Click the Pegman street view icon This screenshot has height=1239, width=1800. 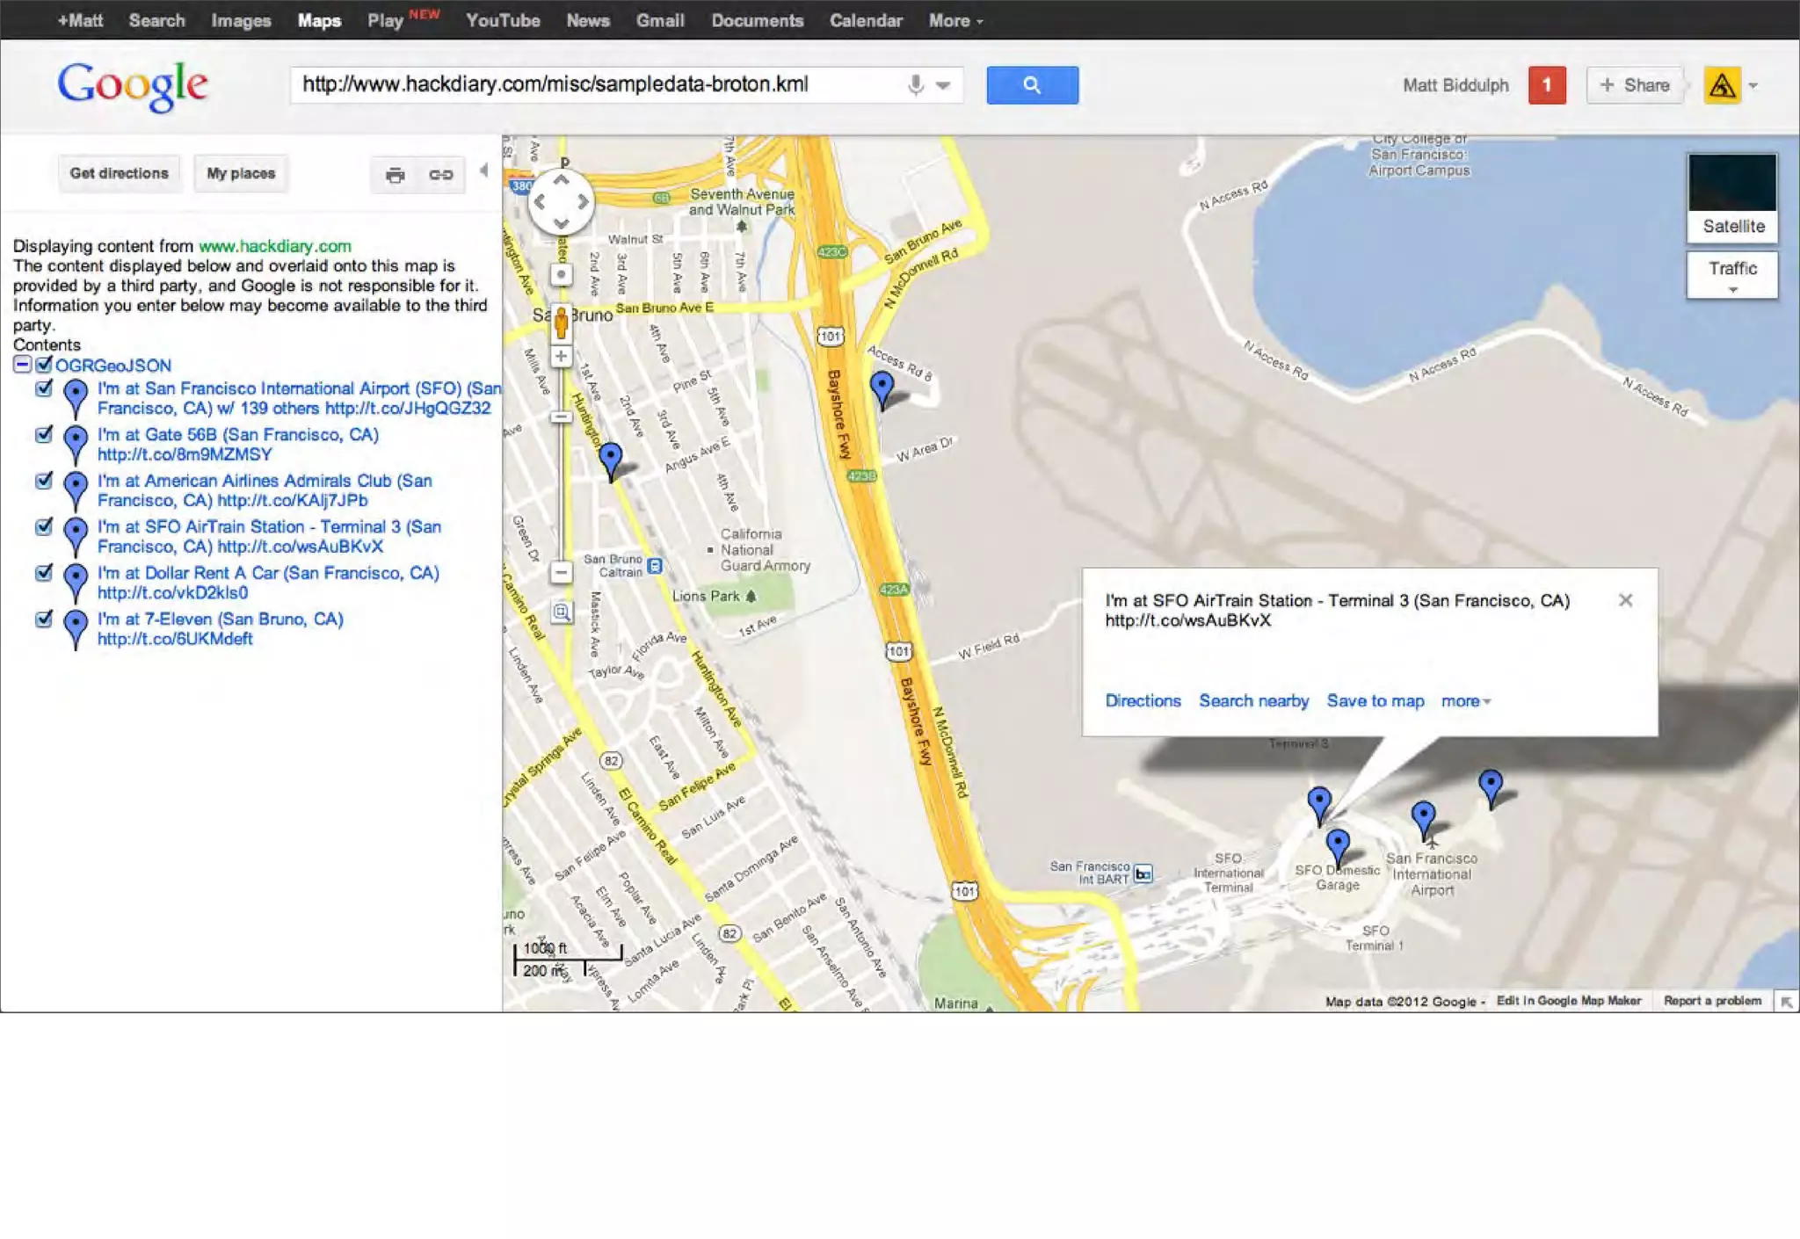coord(561,322)
